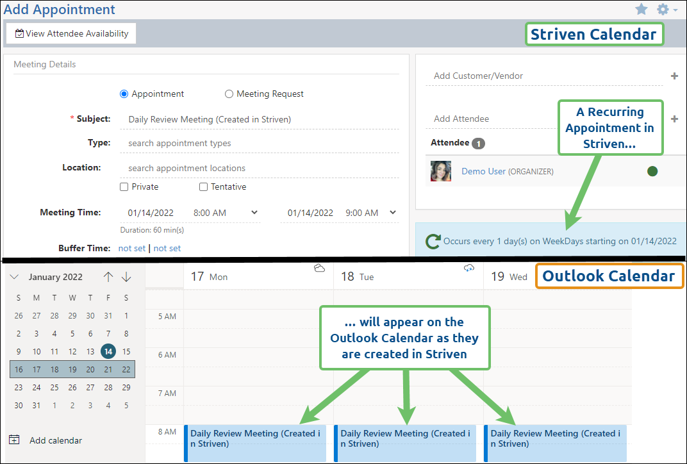Click the Add Customer/Vendor field

click(x=544, y=76)
